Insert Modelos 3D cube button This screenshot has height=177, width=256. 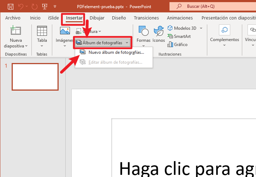point(182,28)
